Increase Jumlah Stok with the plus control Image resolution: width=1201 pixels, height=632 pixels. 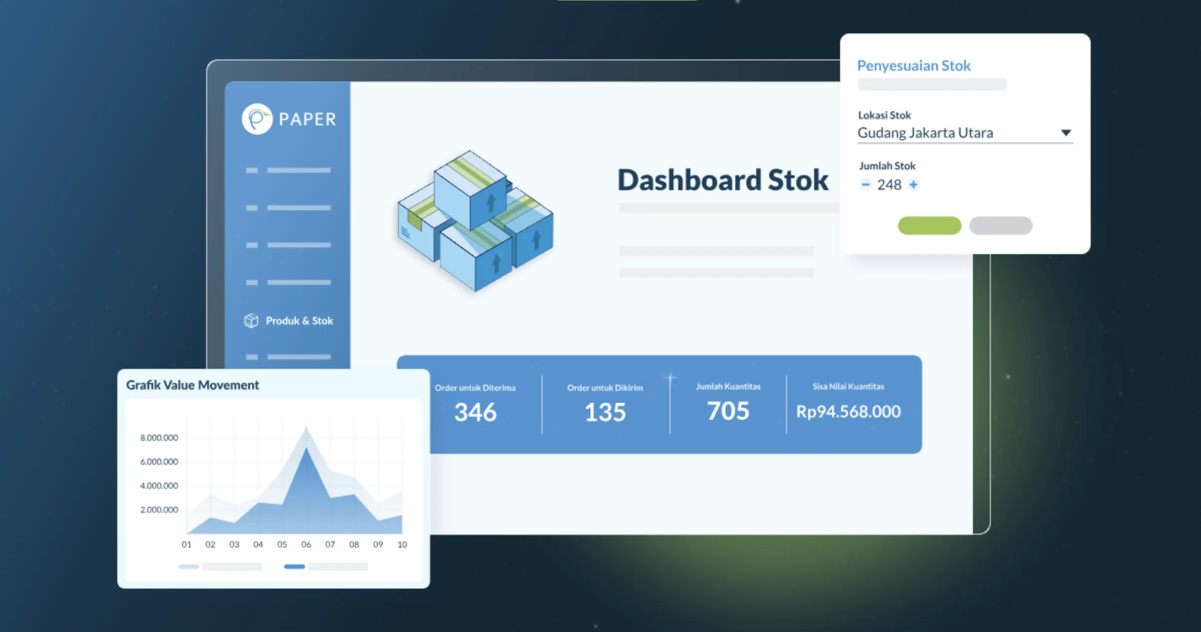tap(914, 185)
